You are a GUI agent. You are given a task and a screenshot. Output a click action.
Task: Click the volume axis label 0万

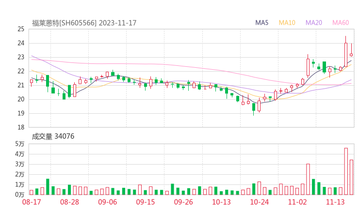click(20, 195)
